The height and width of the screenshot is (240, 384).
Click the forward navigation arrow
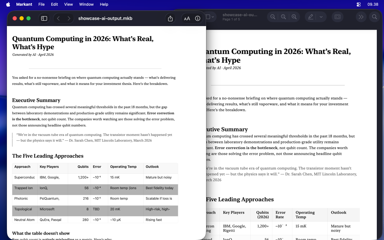[x=68, y=18]
